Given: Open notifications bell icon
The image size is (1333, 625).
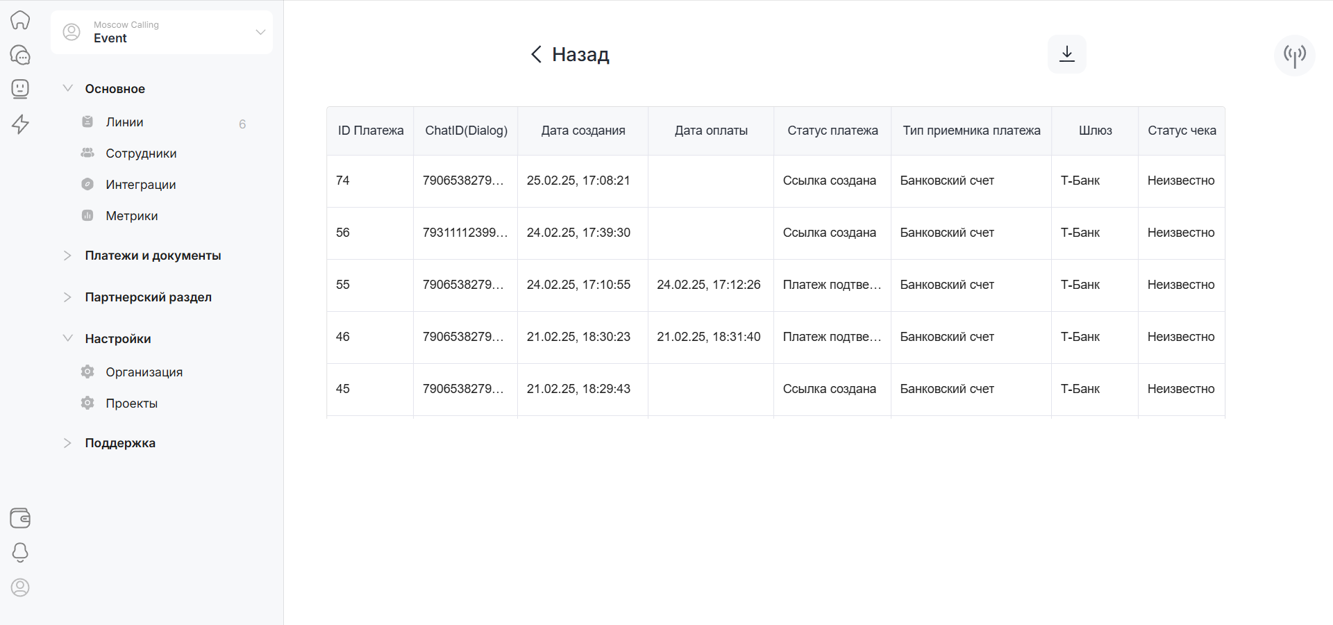Looking at the screenshot, I should [x=20, y=553].
